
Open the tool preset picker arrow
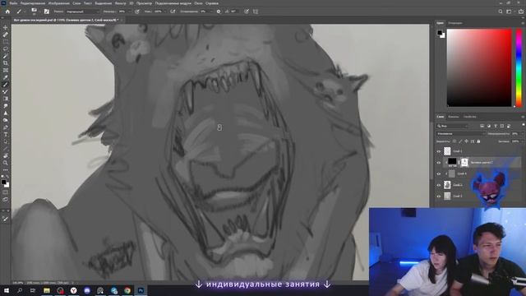click(x=25, y=12)
